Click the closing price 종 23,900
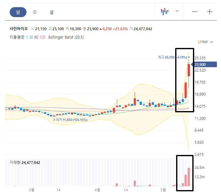 [x=91, y=29]
